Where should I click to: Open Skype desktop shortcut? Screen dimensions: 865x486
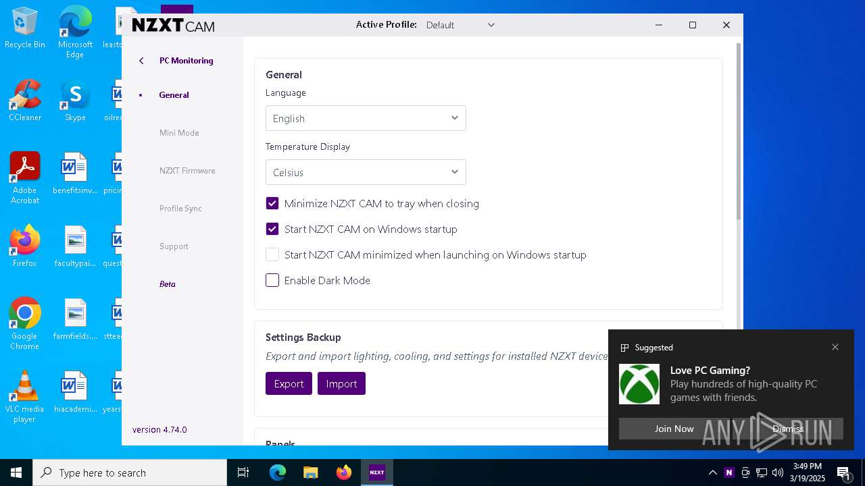click(75, 101)
